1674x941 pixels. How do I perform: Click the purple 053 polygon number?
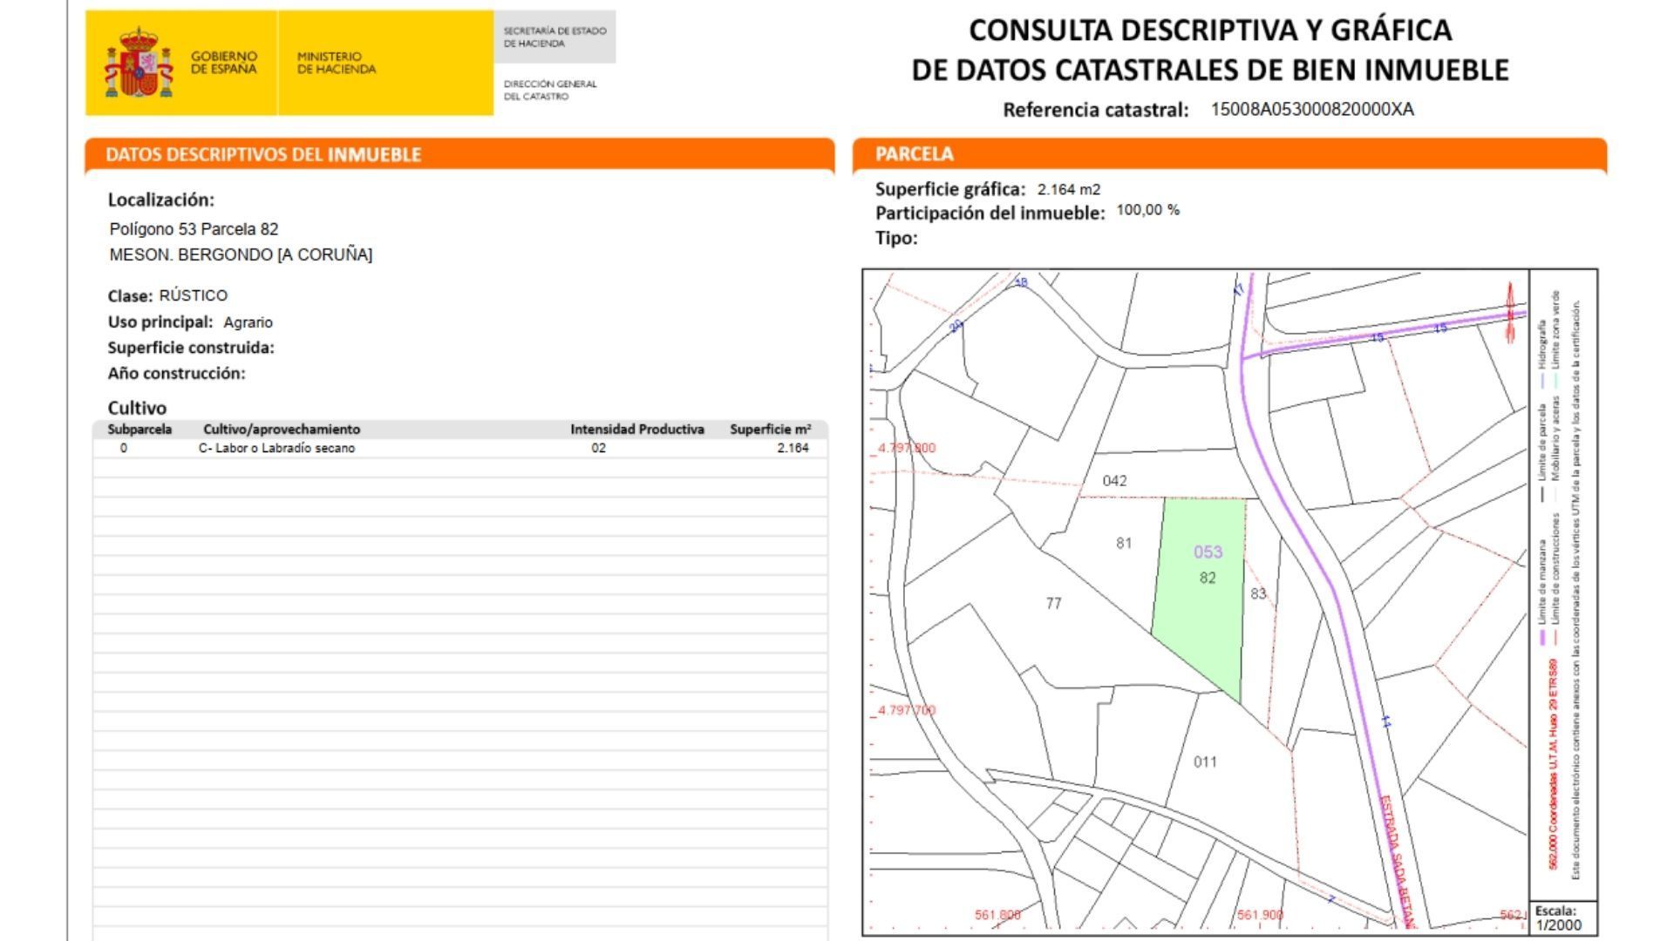point(1208,552)
